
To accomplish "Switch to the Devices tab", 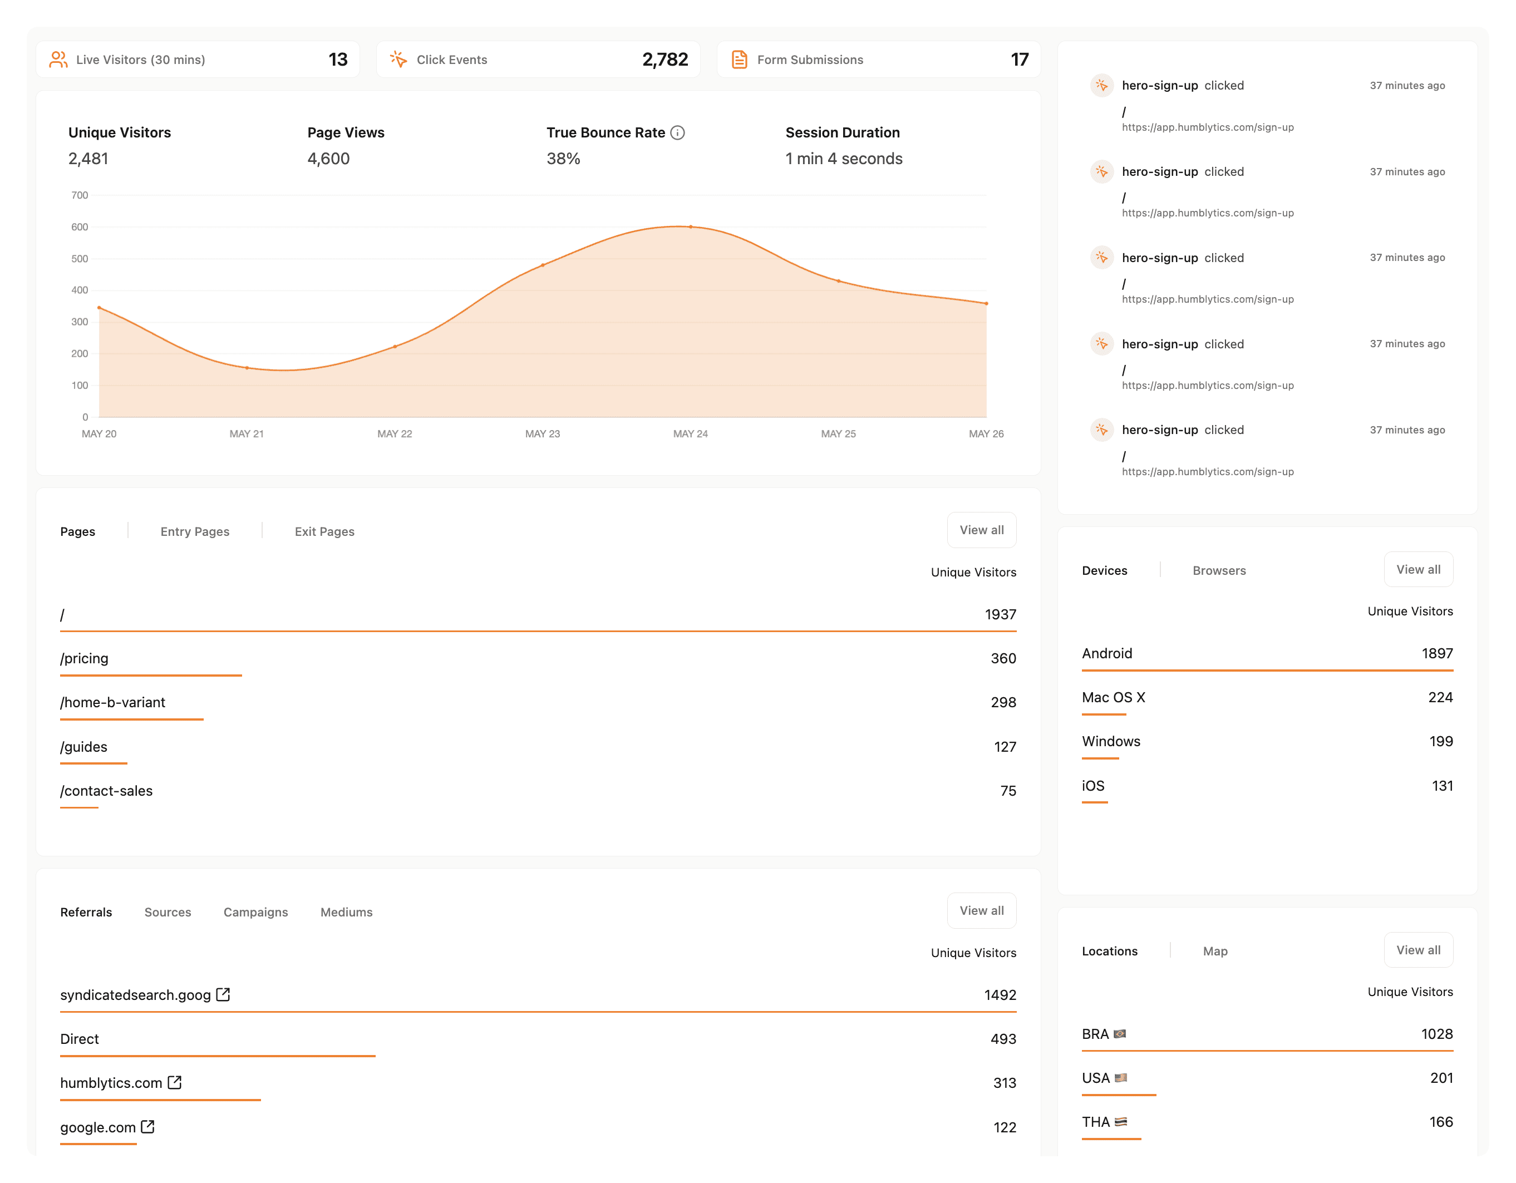I will point(1104,570).
